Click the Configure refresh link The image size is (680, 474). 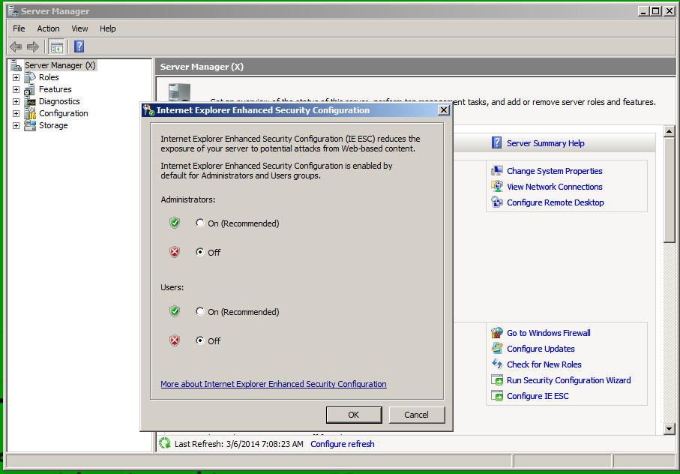click(x=342, y=444)
